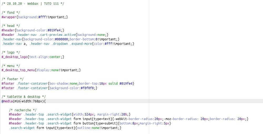Click the '/* recherche */' comment

(x=23, y=110)
